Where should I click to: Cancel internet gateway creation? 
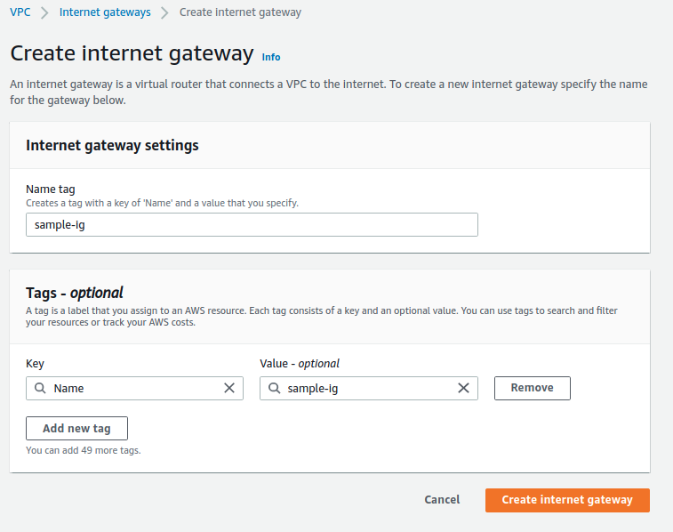coord(442,500)
